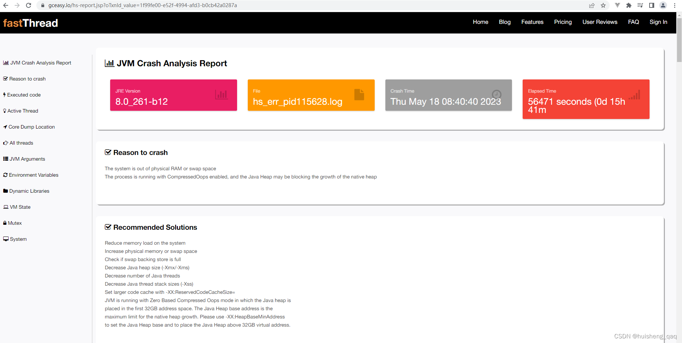Bookmark this page with the star icon
The height and width of the screenshot is (343, 682).
(603, 5)
